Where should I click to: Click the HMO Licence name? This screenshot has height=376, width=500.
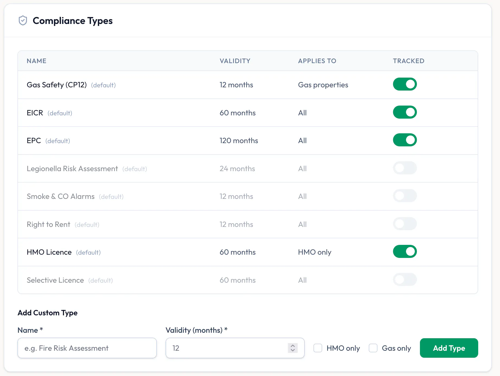coord(49,252)
